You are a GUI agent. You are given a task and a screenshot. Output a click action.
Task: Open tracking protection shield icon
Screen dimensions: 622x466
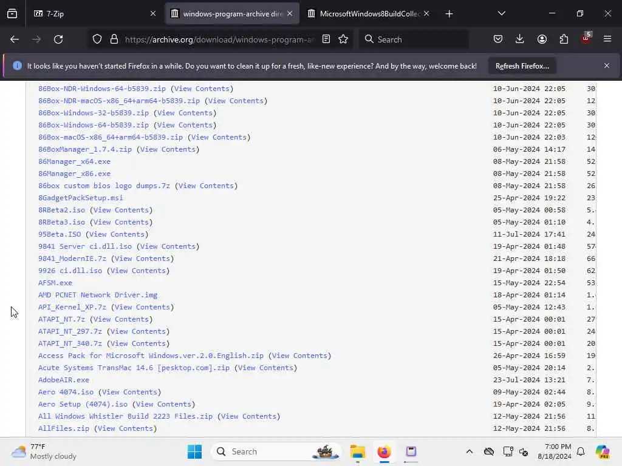(97, 39)
